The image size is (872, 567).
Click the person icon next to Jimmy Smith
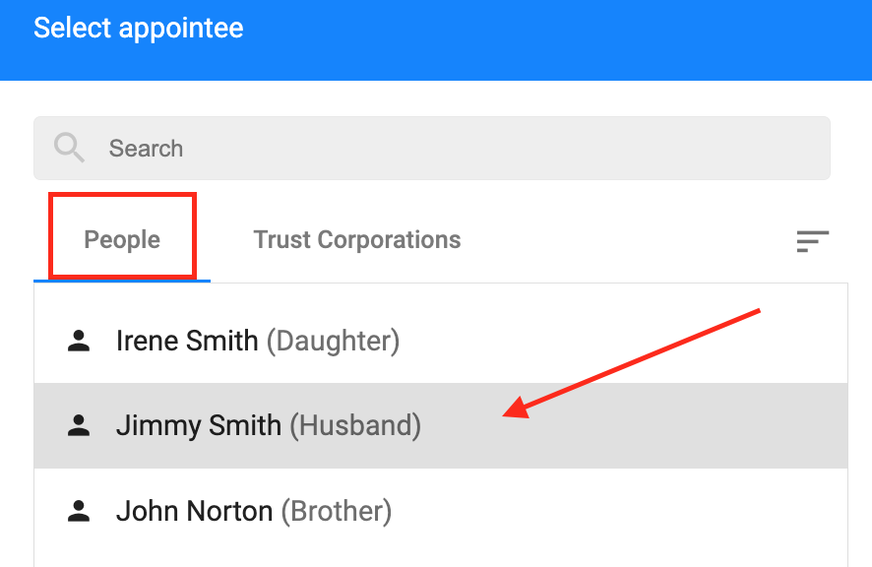pyautogui.click(x=79, y=425)
